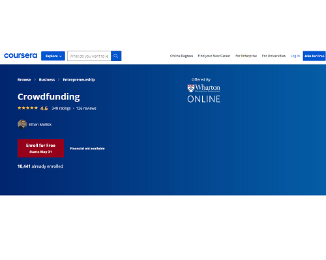Click the Enroll for Free button

click(x=40, y=148)
